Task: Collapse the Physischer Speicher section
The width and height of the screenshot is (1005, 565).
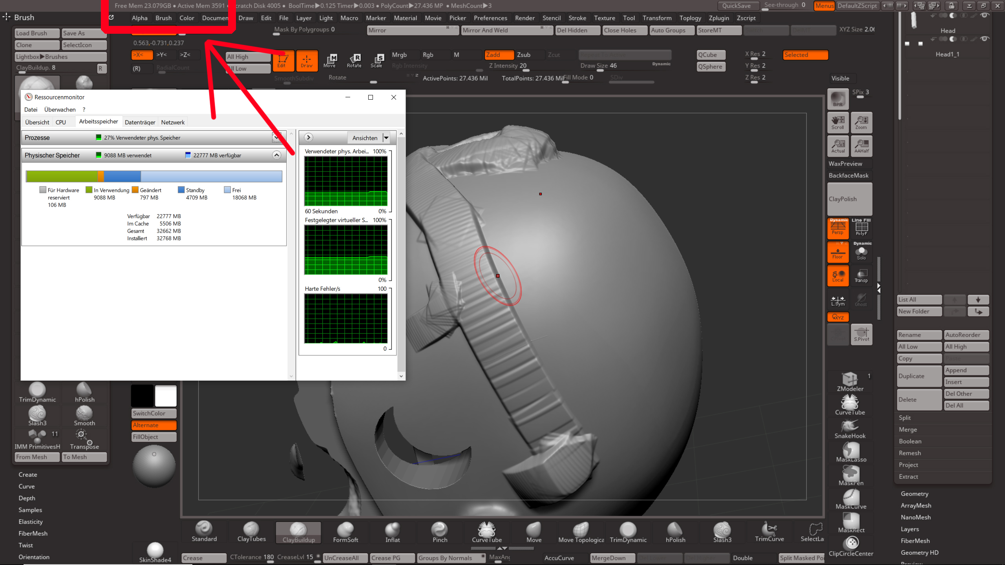Action: click(x=276, y=155)
